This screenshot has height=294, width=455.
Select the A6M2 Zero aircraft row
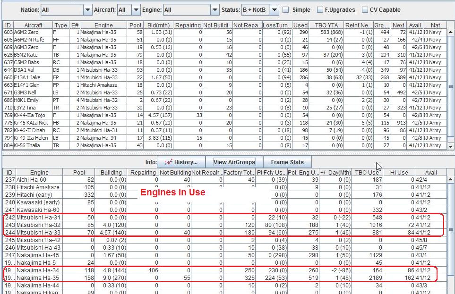tap(224, 32)
